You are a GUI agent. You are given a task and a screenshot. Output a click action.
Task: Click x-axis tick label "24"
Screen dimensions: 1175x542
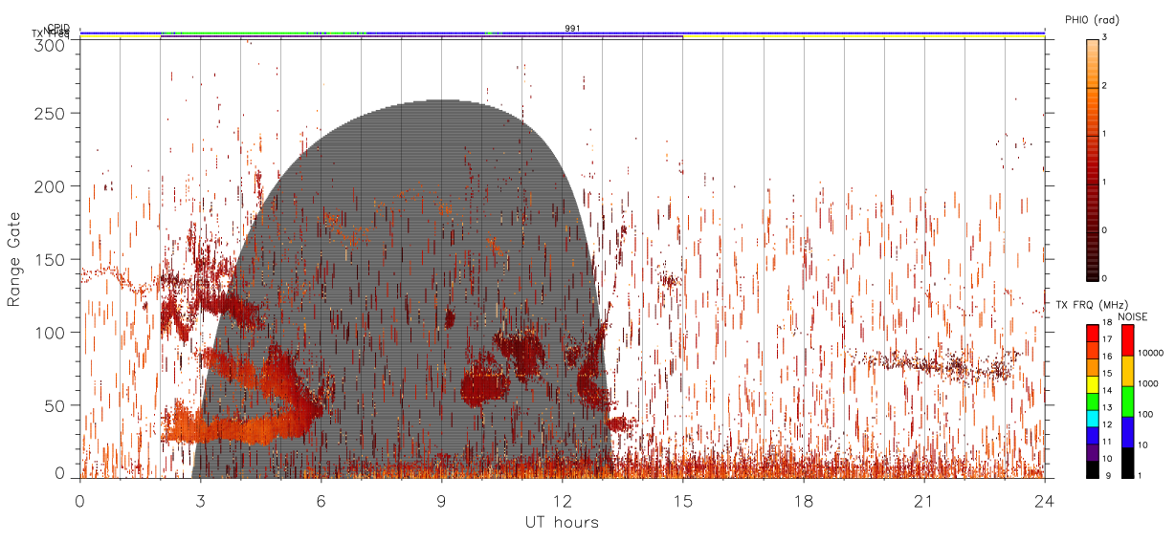(x=1045, y=501)
